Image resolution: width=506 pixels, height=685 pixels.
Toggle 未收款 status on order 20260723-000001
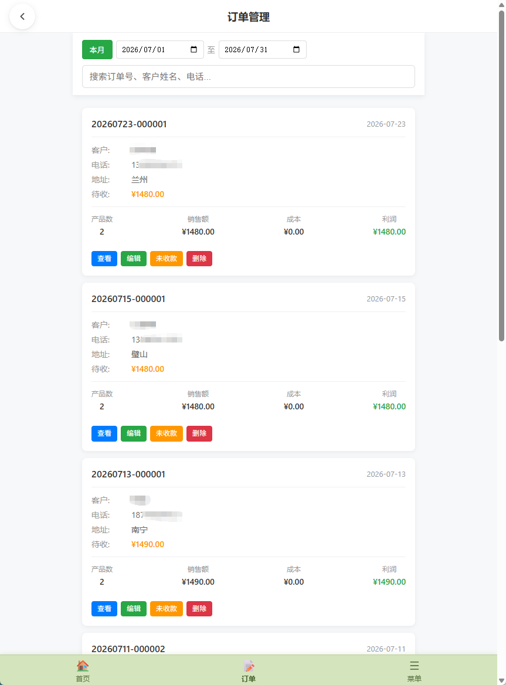(x=167, y=259)
